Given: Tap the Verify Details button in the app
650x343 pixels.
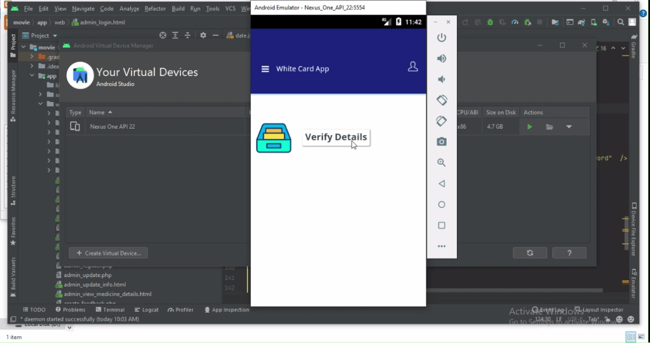Looking at the screenshot, I should (336, 137).
